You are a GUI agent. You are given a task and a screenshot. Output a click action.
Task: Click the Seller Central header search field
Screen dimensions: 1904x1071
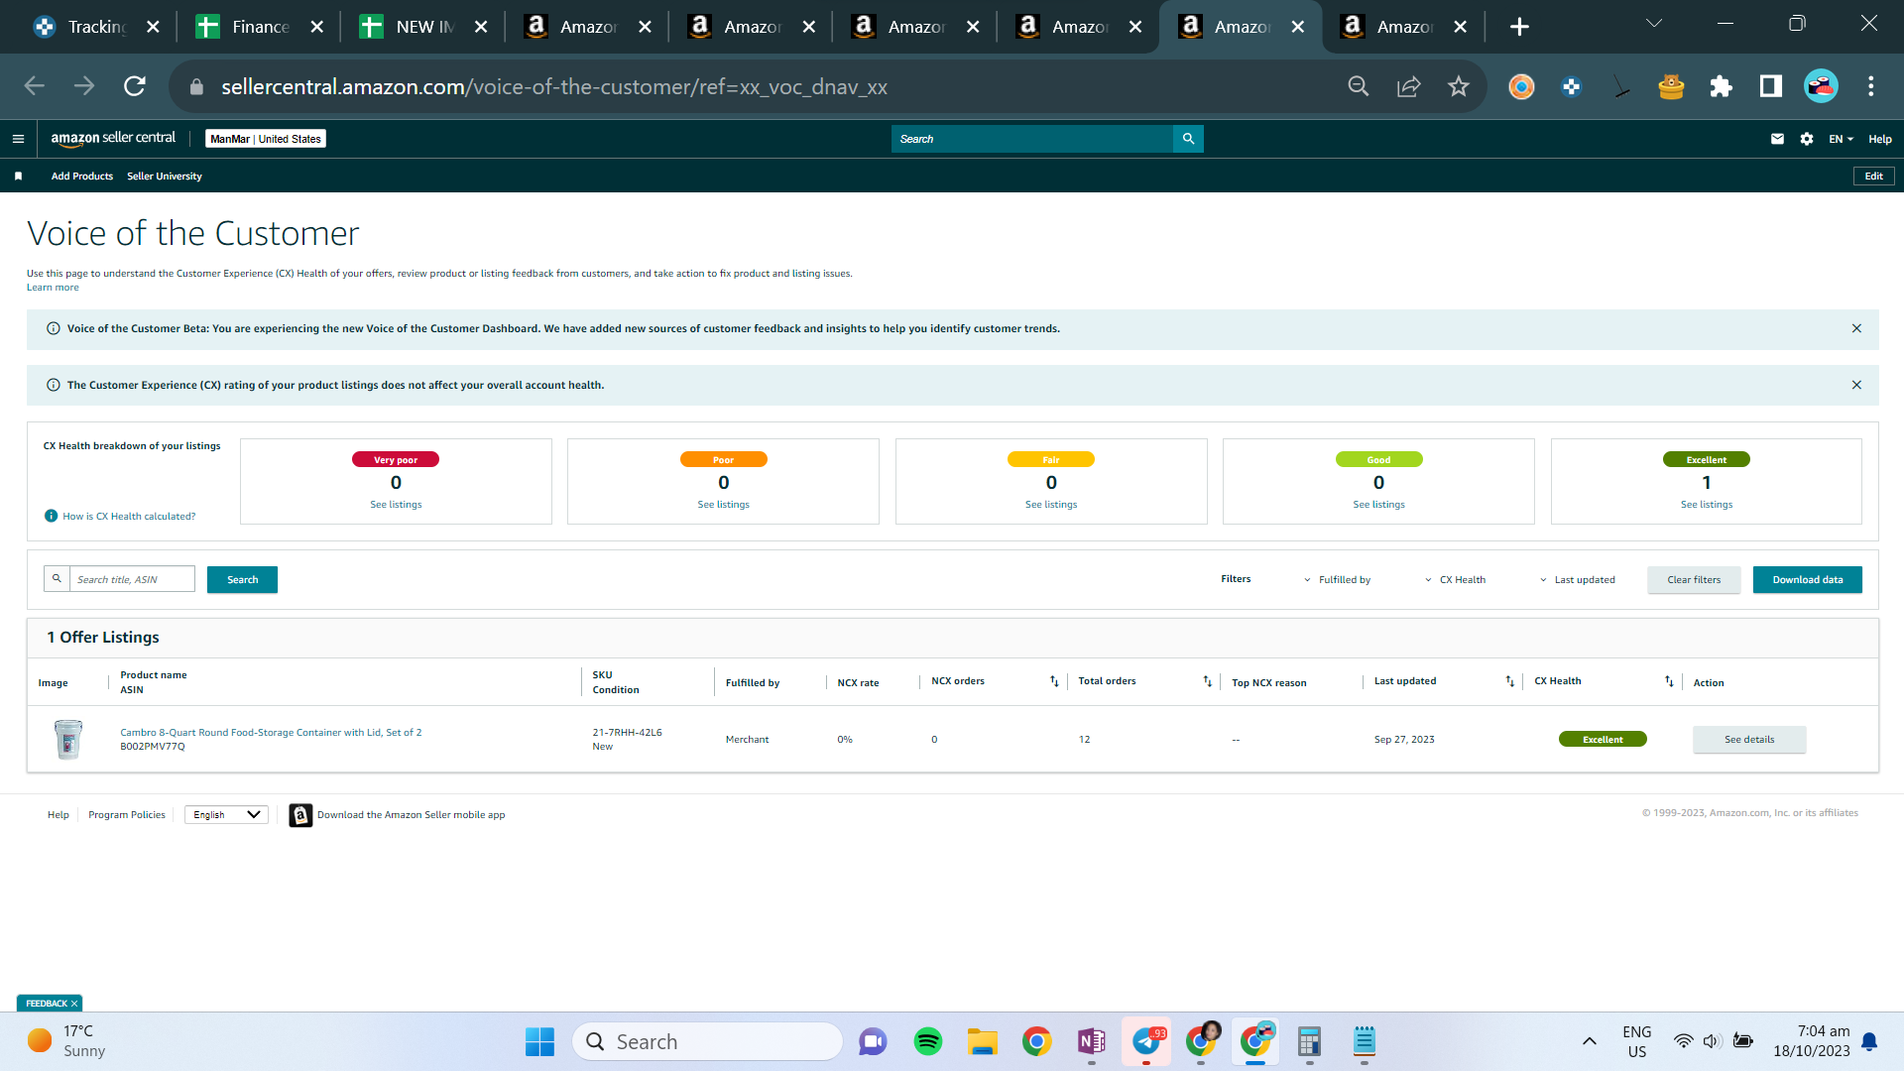1031,139
